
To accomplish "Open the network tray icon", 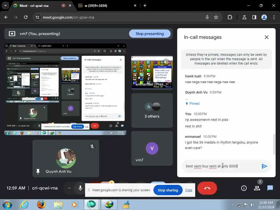I will pyautogui.click(x=239, y=205).
